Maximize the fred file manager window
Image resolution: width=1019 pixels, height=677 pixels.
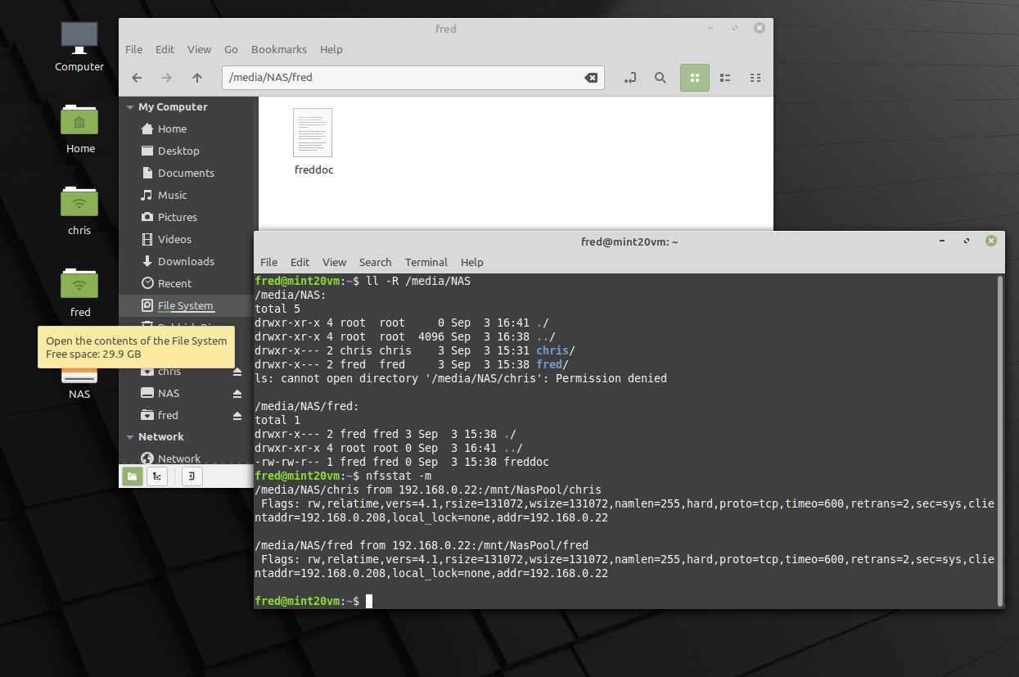click(x=737, y=29)
